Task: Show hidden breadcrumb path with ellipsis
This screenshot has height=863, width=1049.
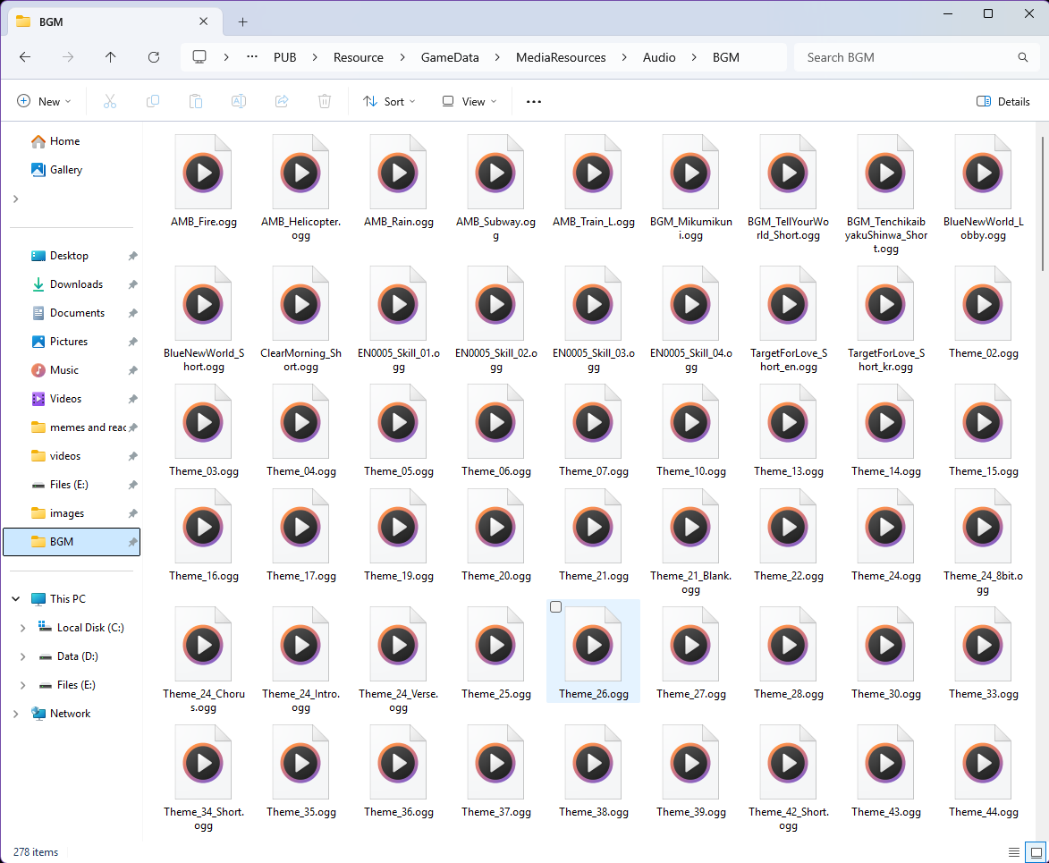Action: coord(252,57)
